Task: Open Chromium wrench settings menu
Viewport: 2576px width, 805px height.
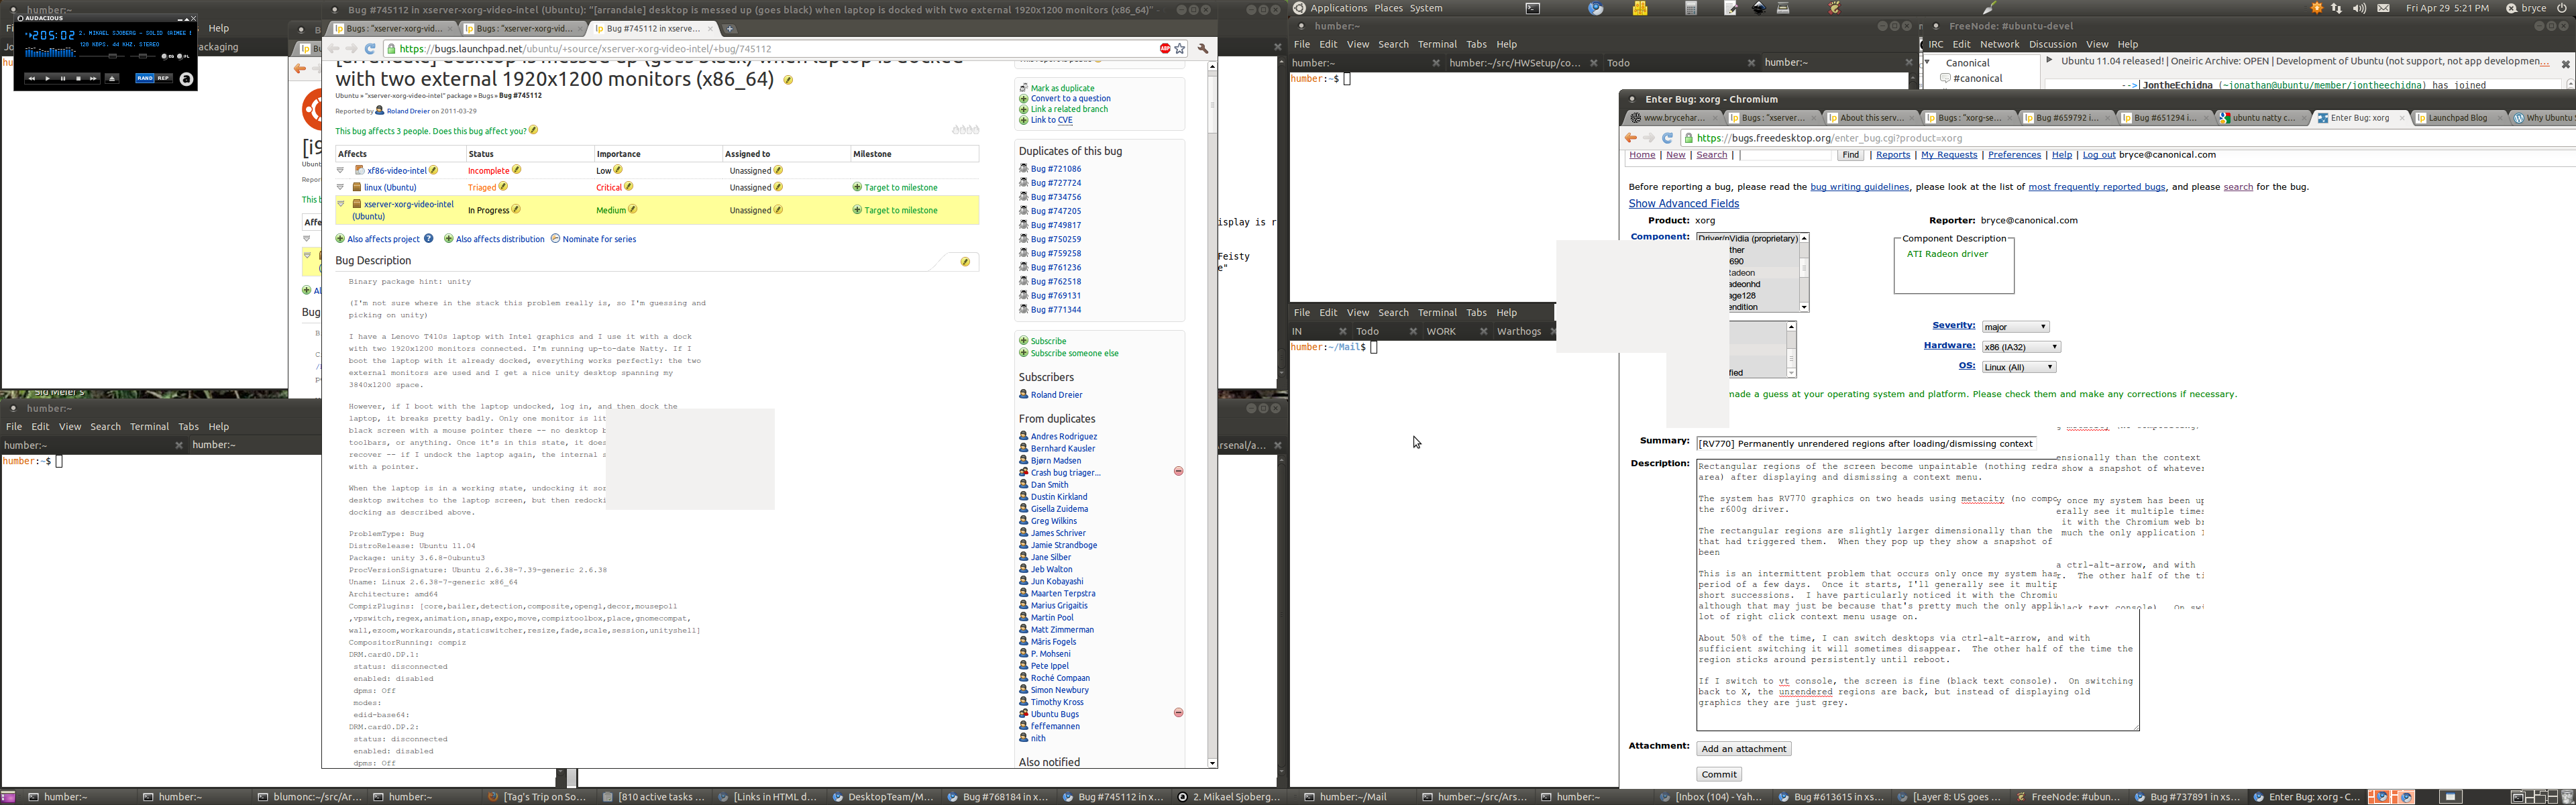Action: pos(1203,48)
